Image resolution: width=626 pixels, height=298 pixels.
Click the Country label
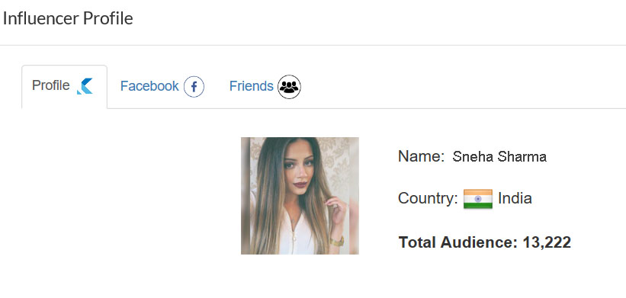coord(428,198)
